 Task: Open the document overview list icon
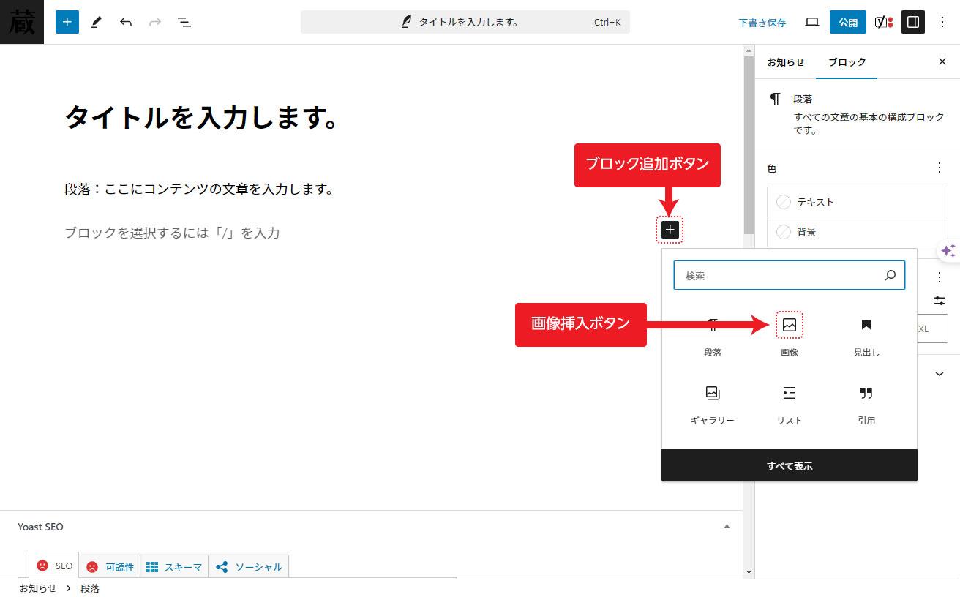click(184, 22)
